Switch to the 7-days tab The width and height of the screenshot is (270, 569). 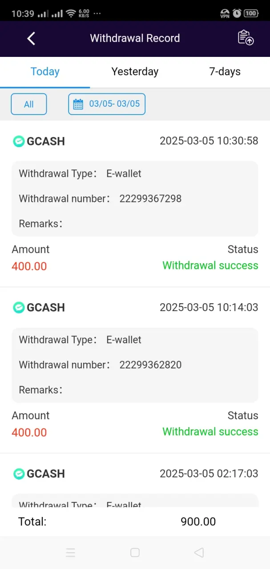click(225, 72)
